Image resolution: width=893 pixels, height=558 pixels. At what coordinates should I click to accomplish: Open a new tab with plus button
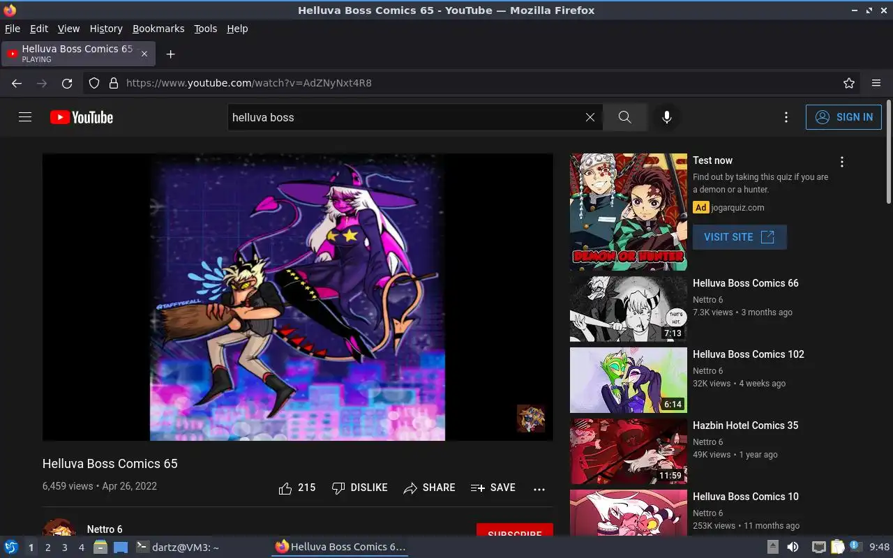click(x=170, y=54)
